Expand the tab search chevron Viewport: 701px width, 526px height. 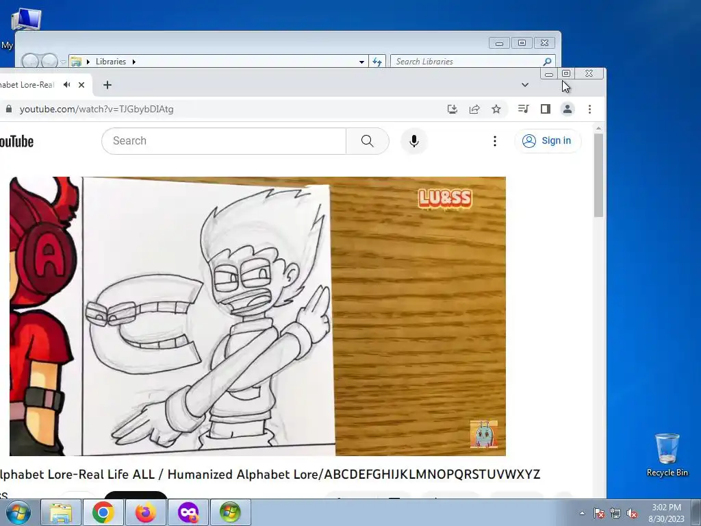point(525,85)
